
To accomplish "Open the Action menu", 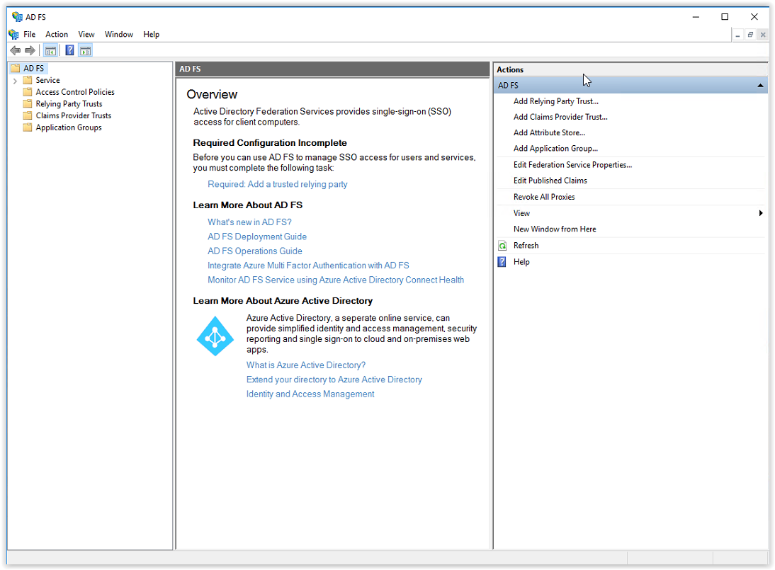I will click(x=57, y=35).
